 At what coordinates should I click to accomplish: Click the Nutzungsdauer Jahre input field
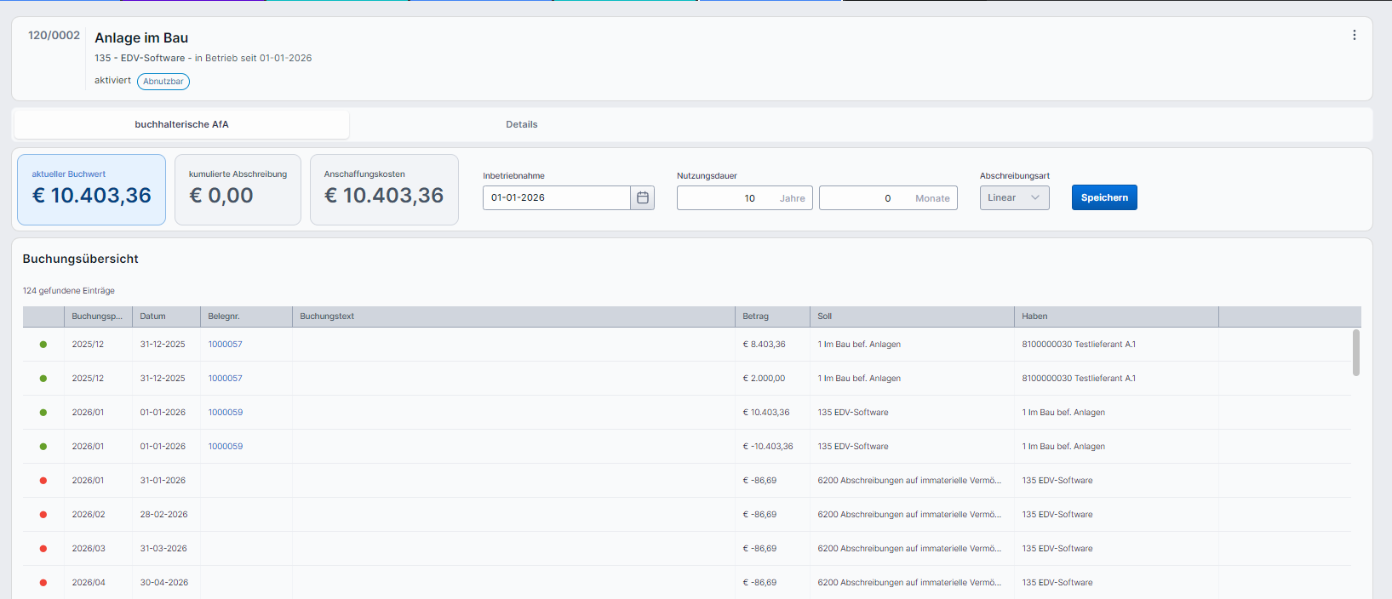[x=728, y=198]
